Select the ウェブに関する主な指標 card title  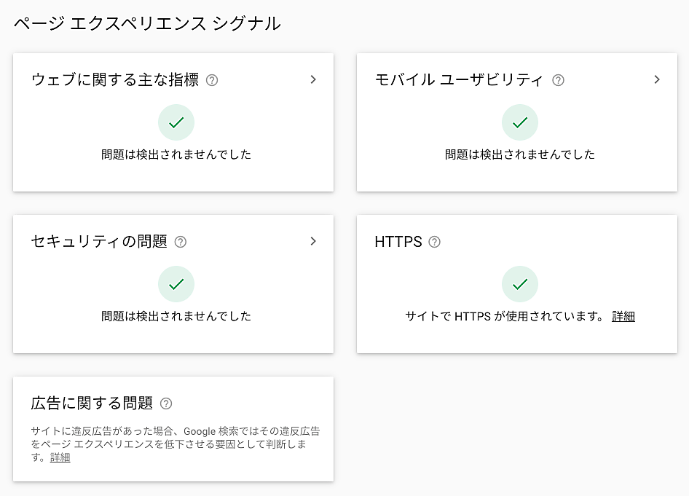pyautogui.click(x=115, y=80)
